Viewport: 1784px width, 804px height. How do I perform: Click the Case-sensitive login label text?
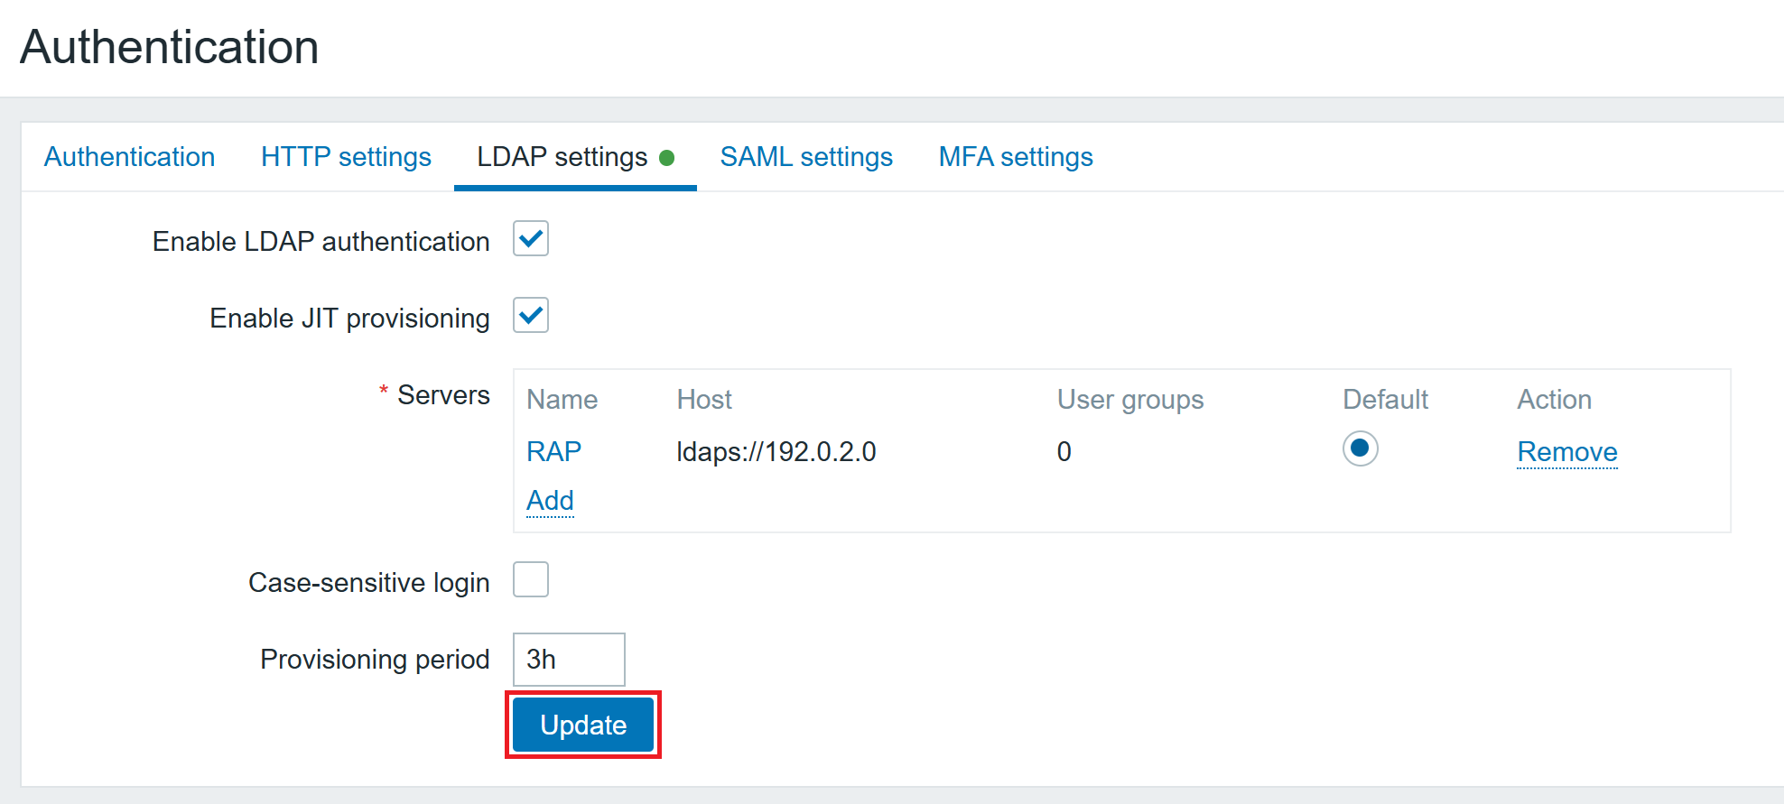coord(368,583)
